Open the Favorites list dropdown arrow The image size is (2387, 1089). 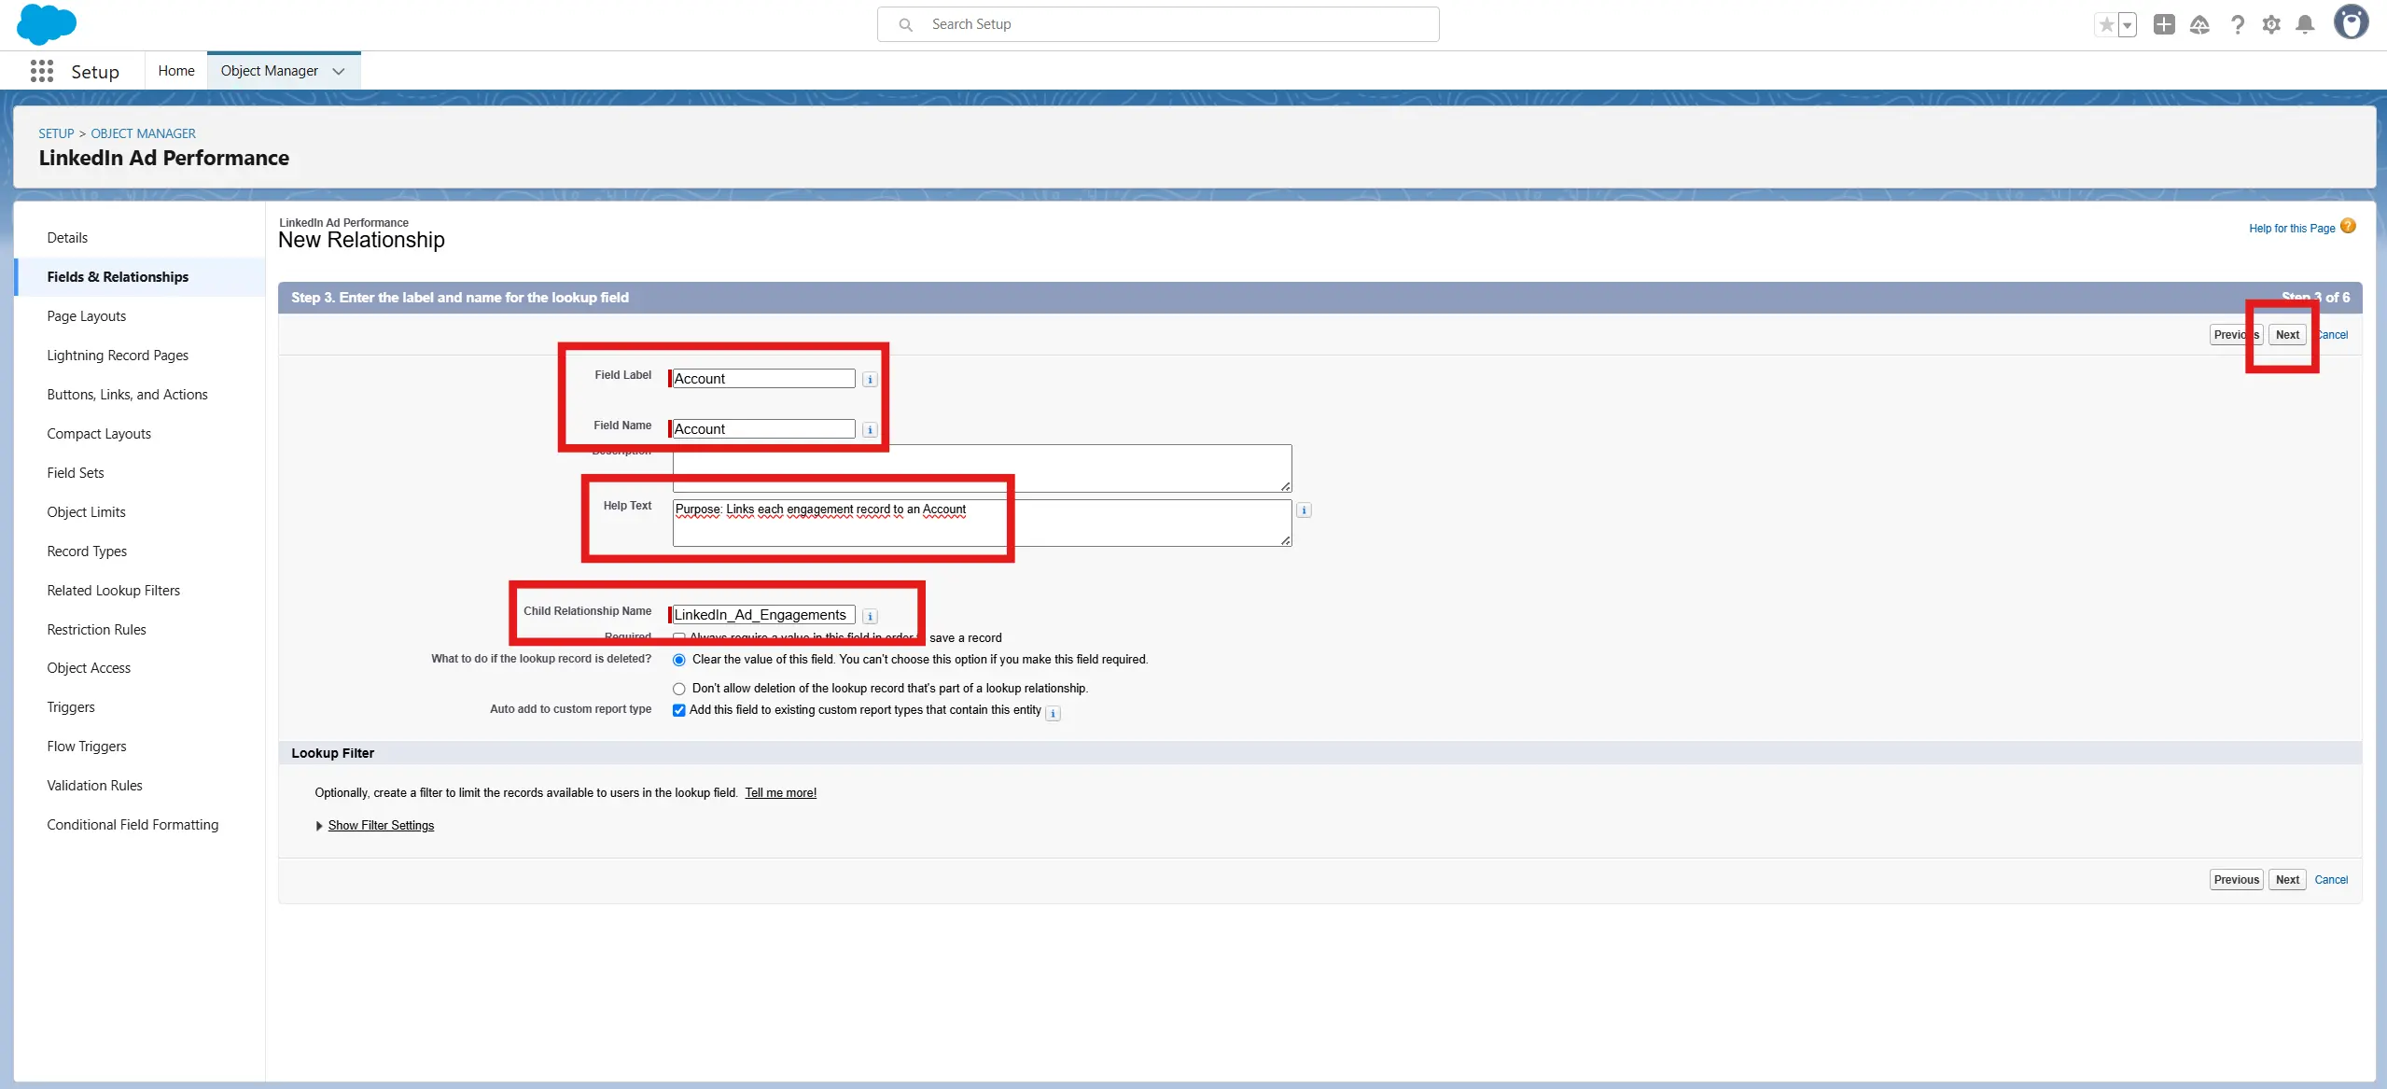2128,25
